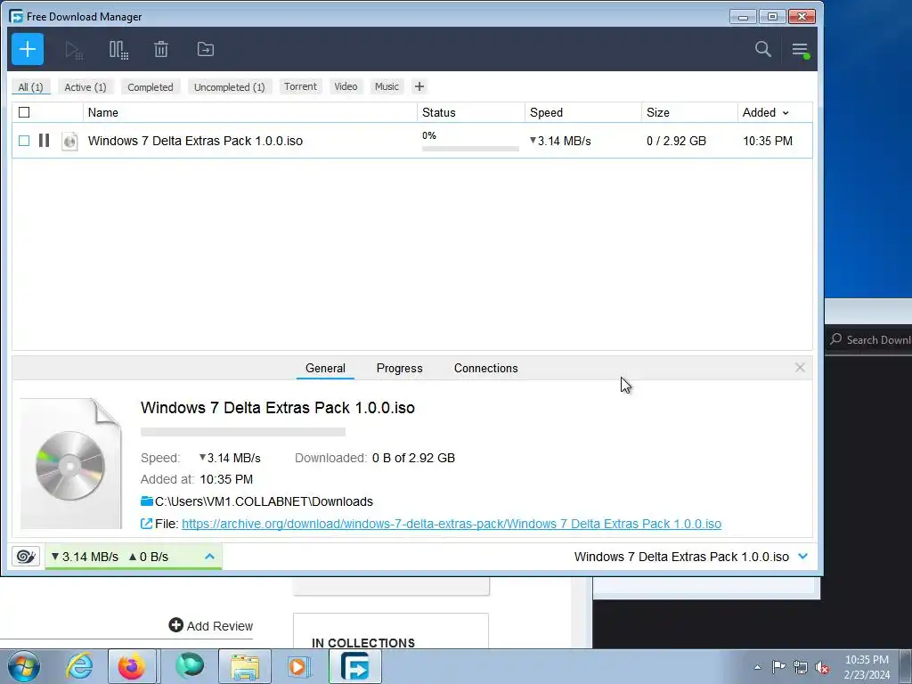Check the Windows 7 Delta Extras Pack row checkbox
The height and width of the screenshot is (684, 912).
(24, 141)
